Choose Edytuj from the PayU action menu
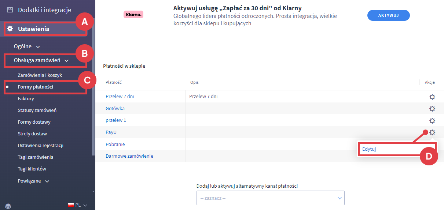 click(369, 149)
